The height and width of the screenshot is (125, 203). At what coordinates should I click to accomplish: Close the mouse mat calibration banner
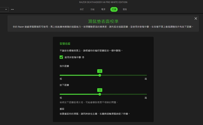[196, 19]
